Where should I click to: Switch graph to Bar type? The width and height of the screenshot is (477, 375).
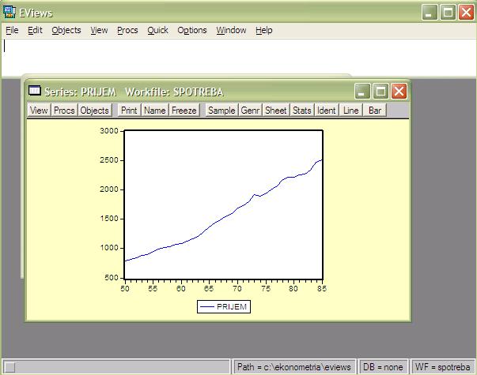click(x=375, y=111)
